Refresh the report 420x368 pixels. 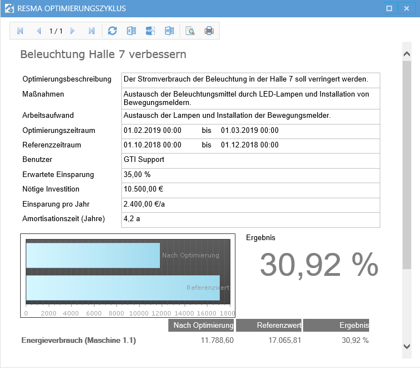point(112,31)
